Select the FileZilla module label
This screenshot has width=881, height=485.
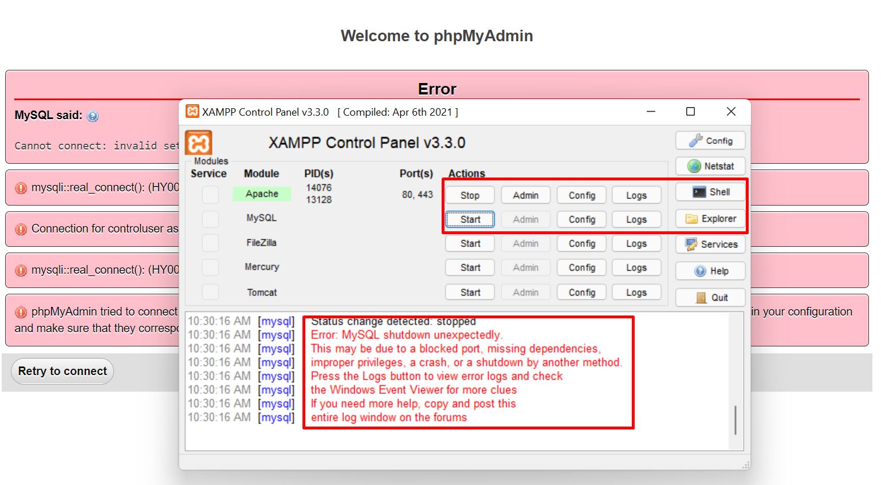(x=262, y=243)
